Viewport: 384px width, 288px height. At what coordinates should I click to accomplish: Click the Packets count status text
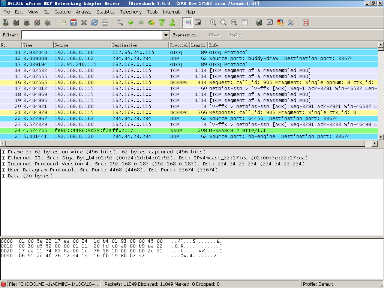(162, 284)
